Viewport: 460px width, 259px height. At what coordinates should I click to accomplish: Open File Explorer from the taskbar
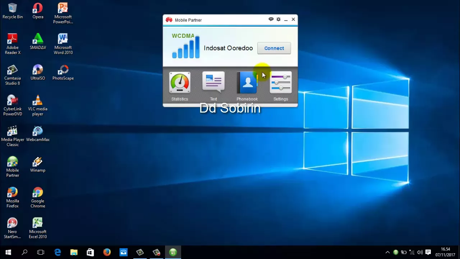coord(74,252)
